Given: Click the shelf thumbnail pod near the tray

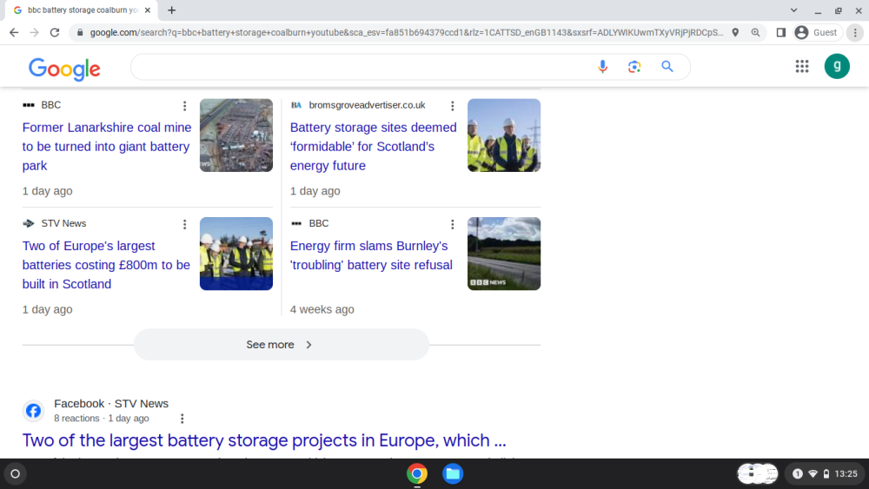Looking at the screenshot, I should 757,473.
